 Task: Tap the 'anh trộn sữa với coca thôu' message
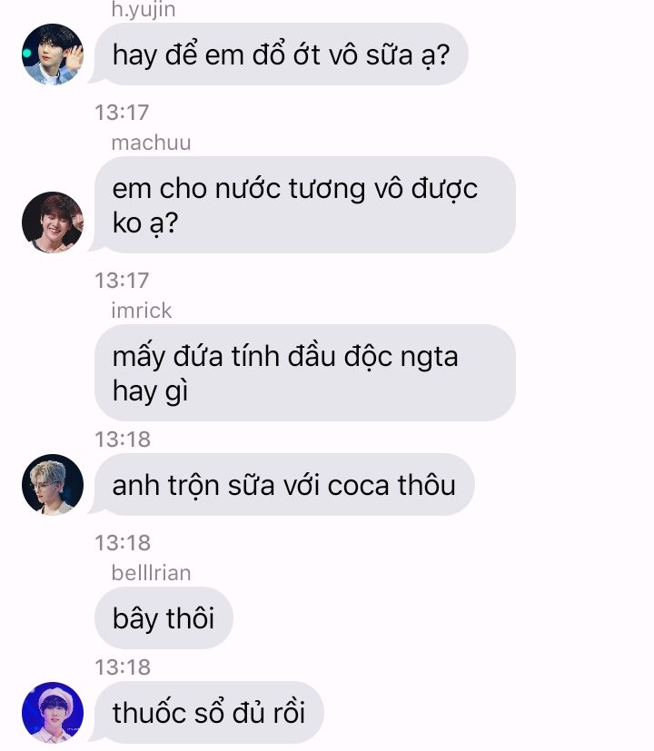point(284,485)
